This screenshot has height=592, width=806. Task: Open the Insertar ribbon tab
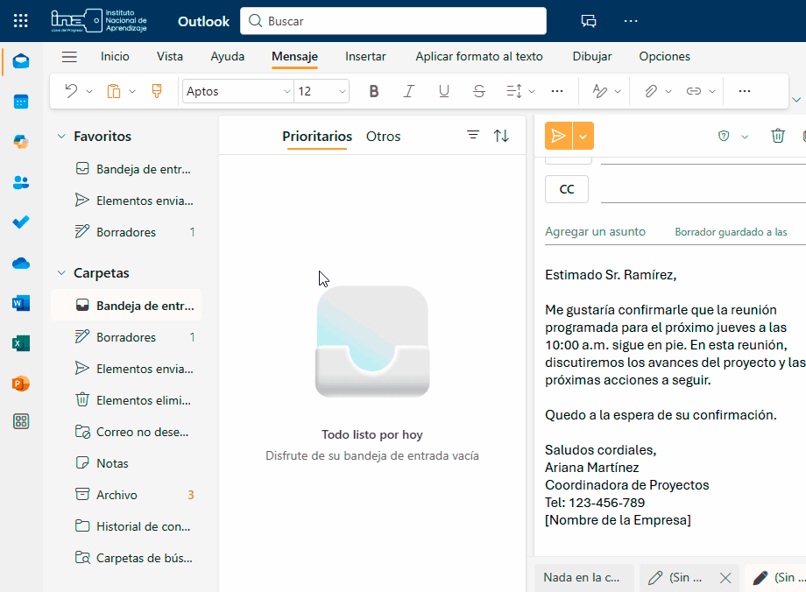click(x=365, y=56)
